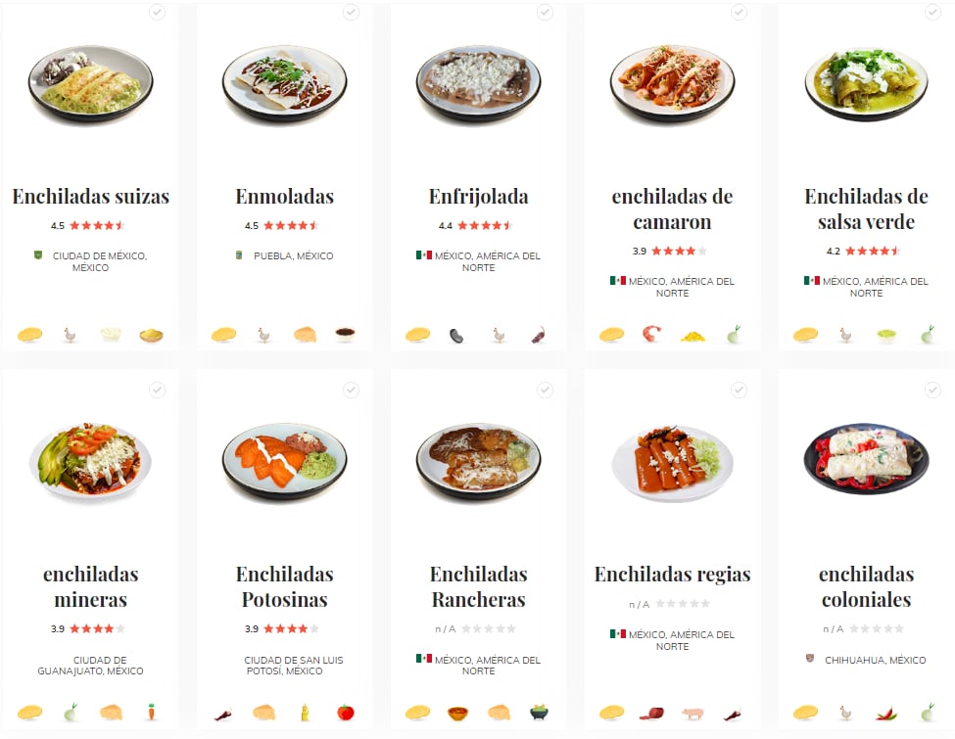Toggle the checkmark on the Enfrijolada card
The width and height of the screenshot is (955, 739).
pos(546,13)
